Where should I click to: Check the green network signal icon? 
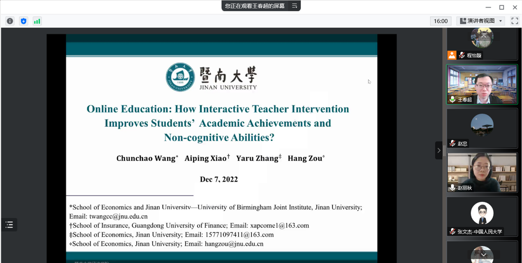tap(37, 21)
